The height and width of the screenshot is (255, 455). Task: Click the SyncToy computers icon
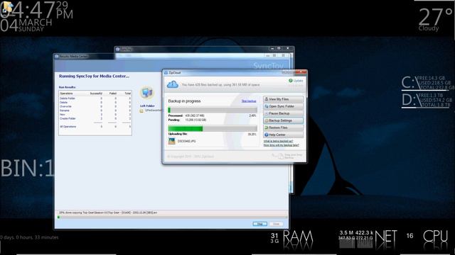tap(147, 93)
